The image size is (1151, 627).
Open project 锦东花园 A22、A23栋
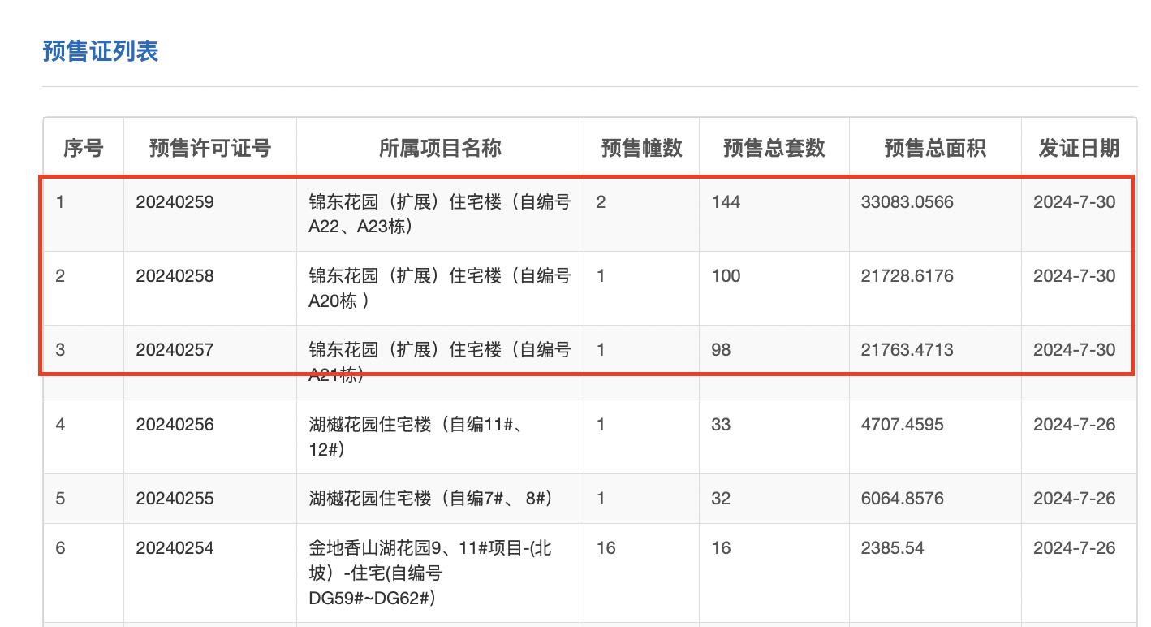click(x=440, y=214)
